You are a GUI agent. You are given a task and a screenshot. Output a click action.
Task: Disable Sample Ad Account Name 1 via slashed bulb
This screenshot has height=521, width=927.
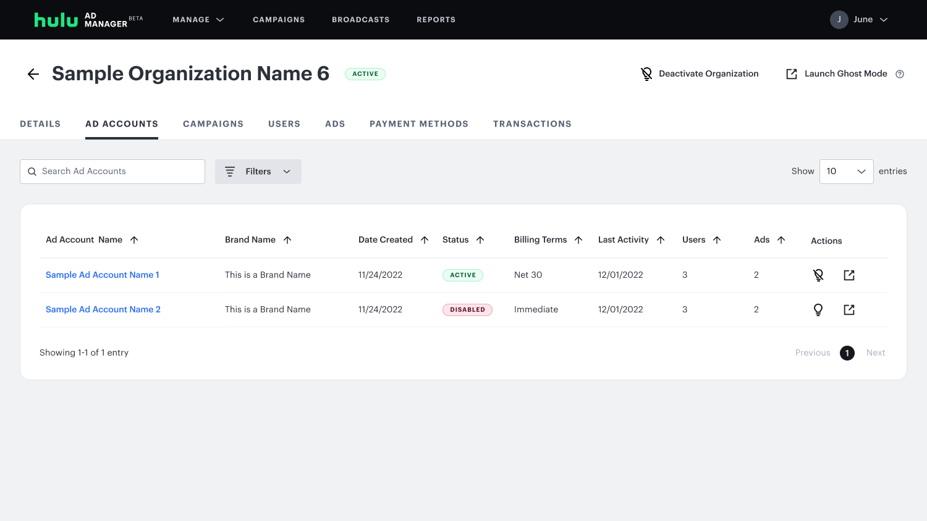click(x=818, y=275)
